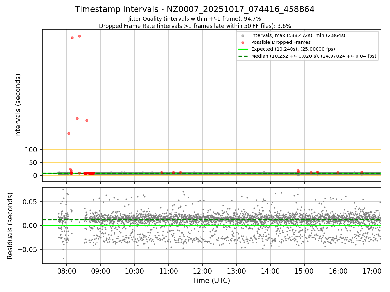
Task: Select the Dropped Frame Rate 3.6% subtitle
Action: tap(195, 26)
